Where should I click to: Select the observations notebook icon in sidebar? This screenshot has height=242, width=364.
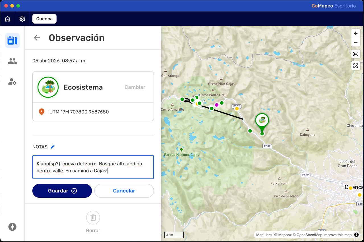pyautogui.click(x=12, y=40)
